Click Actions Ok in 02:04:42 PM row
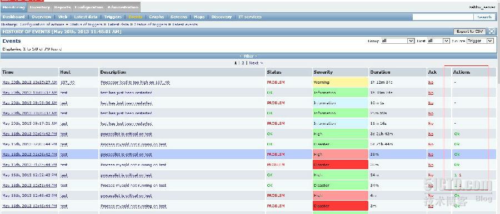The image size is (500, 214). (x=457, y=134)
